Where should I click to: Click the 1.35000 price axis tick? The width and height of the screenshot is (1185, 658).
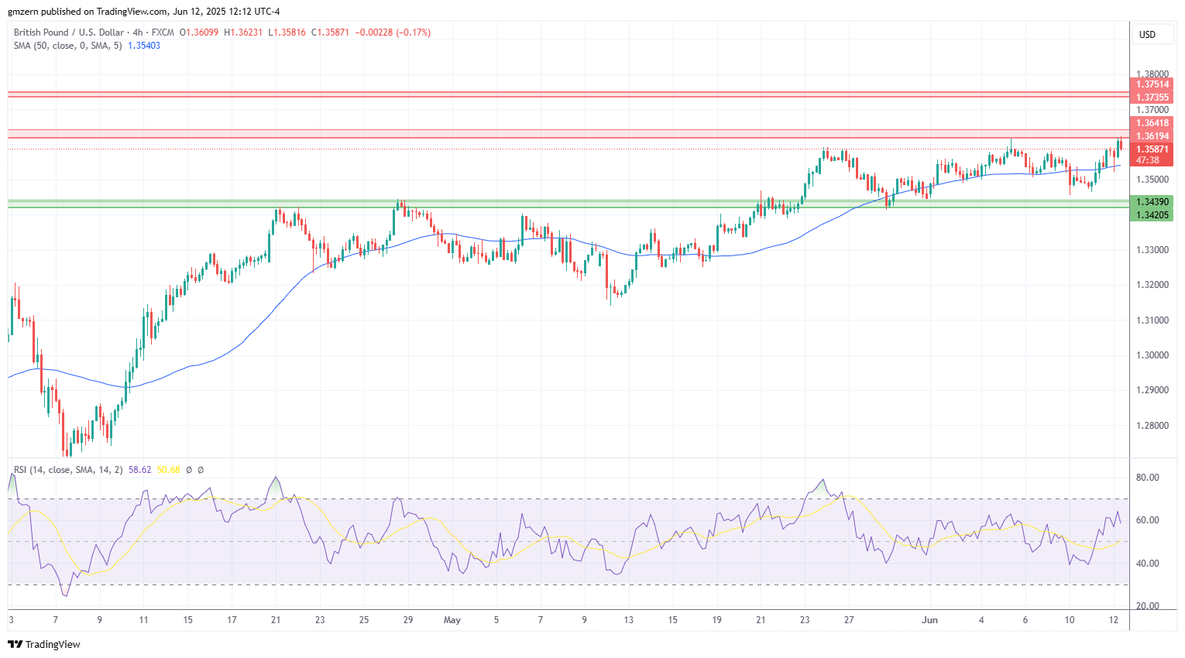1152,180
